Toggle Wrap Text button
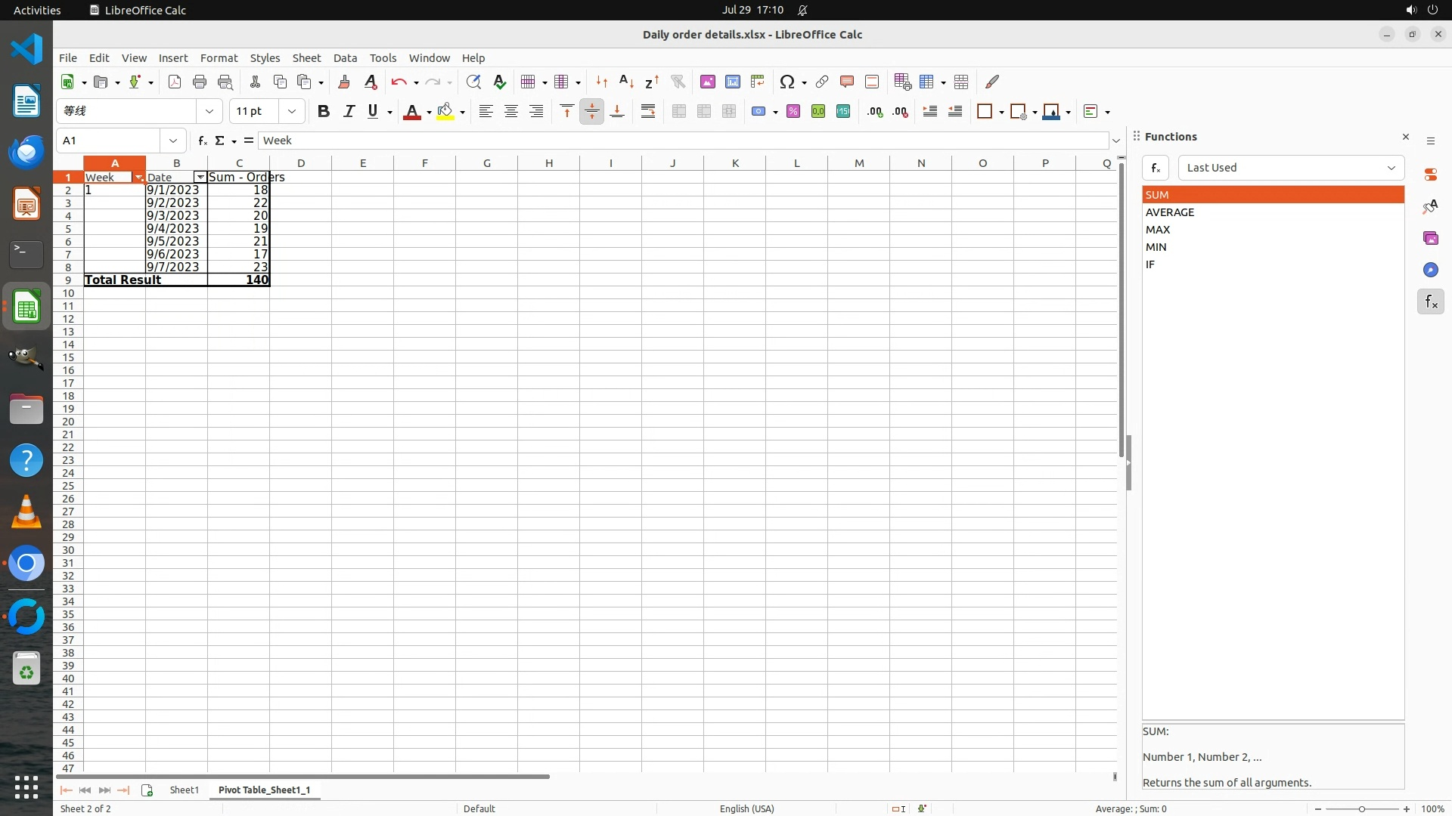This screenshot has width=1452, height=816. tap(648, 111)
